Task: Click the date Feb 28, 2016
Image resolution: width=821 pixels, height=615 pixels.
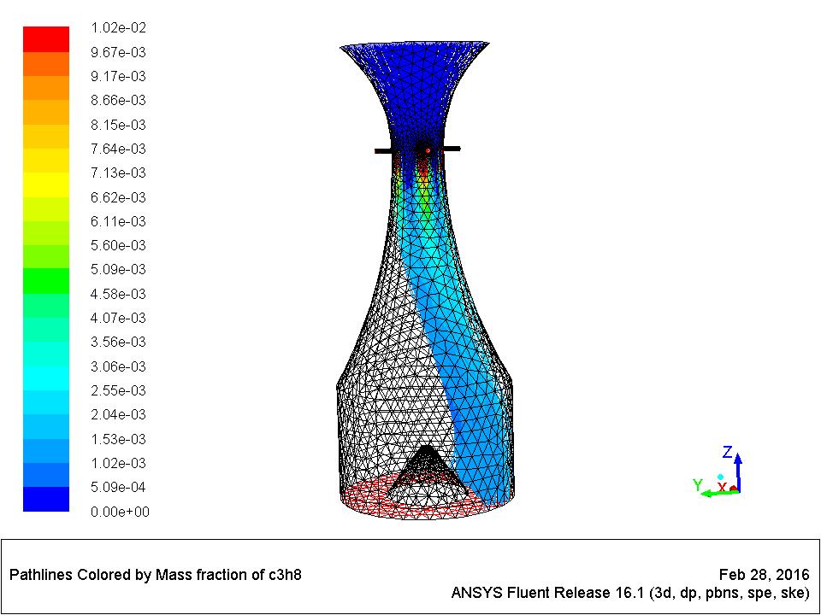Action: (x=765, y=575)
